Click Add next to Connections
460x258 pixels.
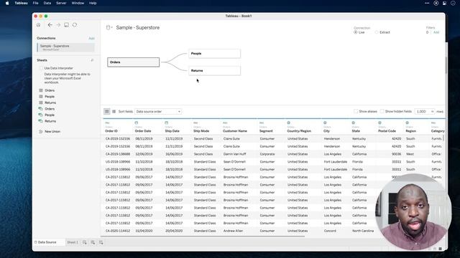pos(91,38)
